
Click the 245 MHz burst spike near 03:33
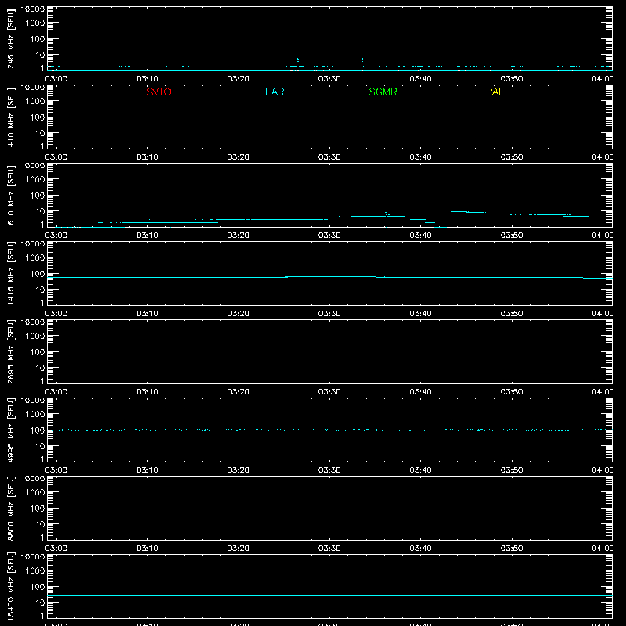[x=362, y=62]
